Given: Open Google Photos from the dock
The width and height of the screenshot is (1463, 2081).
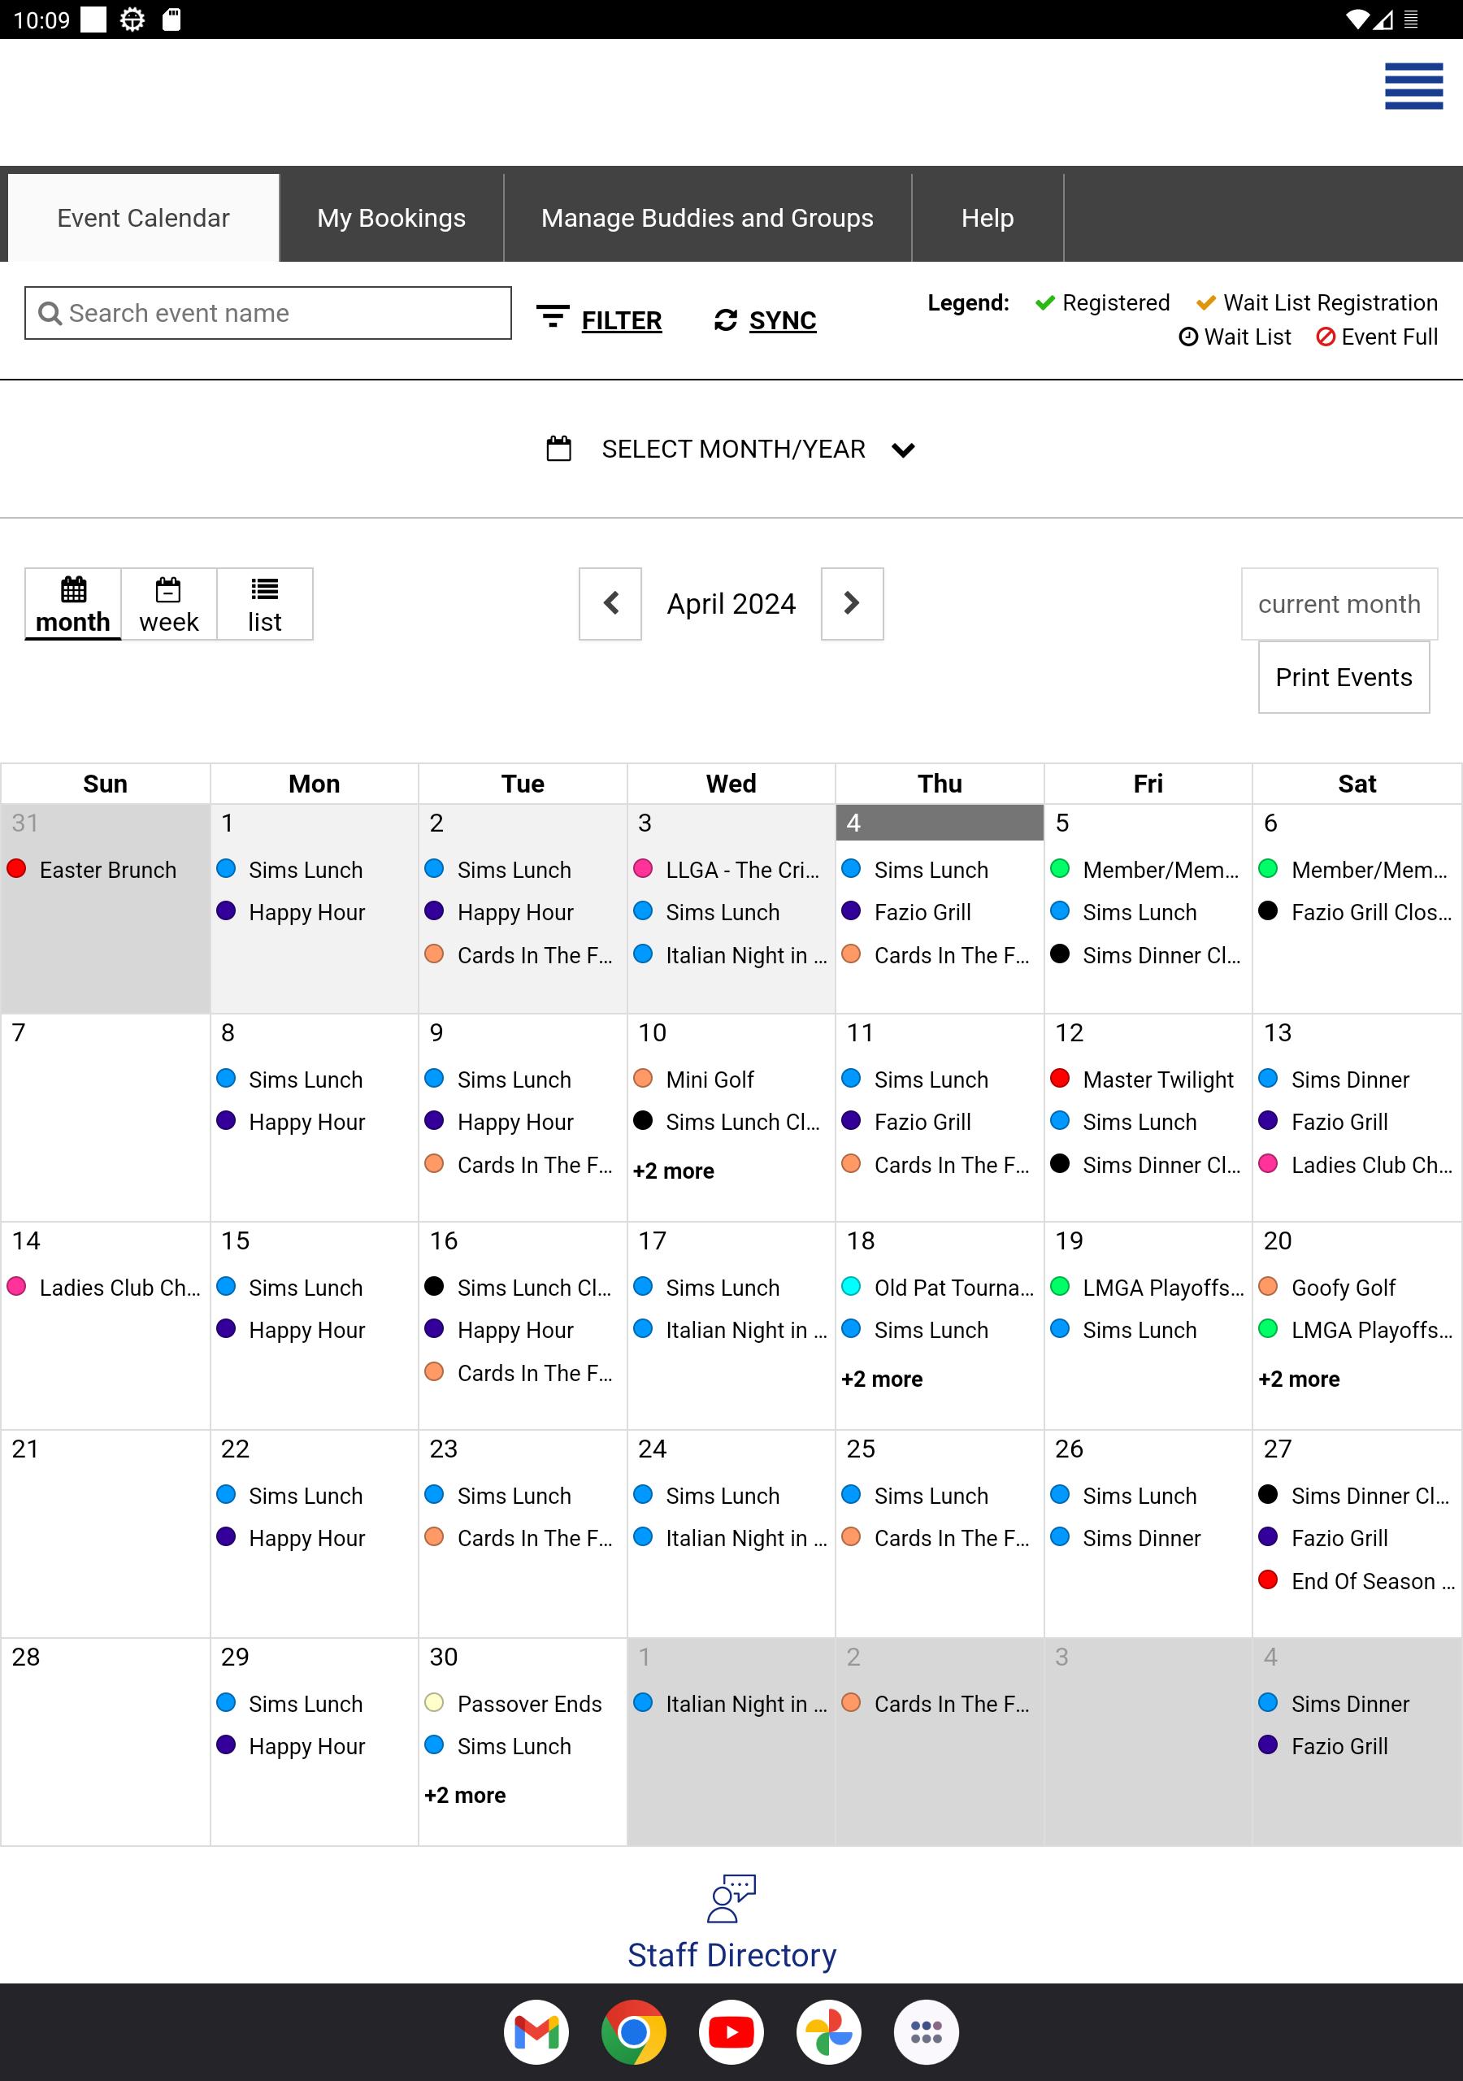Looking at the screenshot, I should click(829, 2032).
